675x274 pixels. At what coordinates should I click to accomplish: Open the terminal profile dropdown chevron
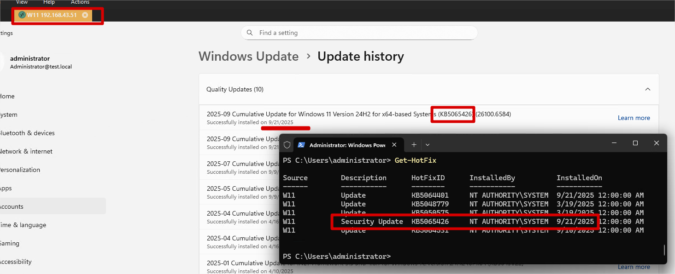(x=428, y=145)
